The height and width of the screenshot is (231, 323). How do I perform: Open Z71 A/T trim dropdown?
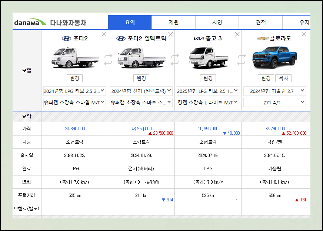(x=274, y=102)
